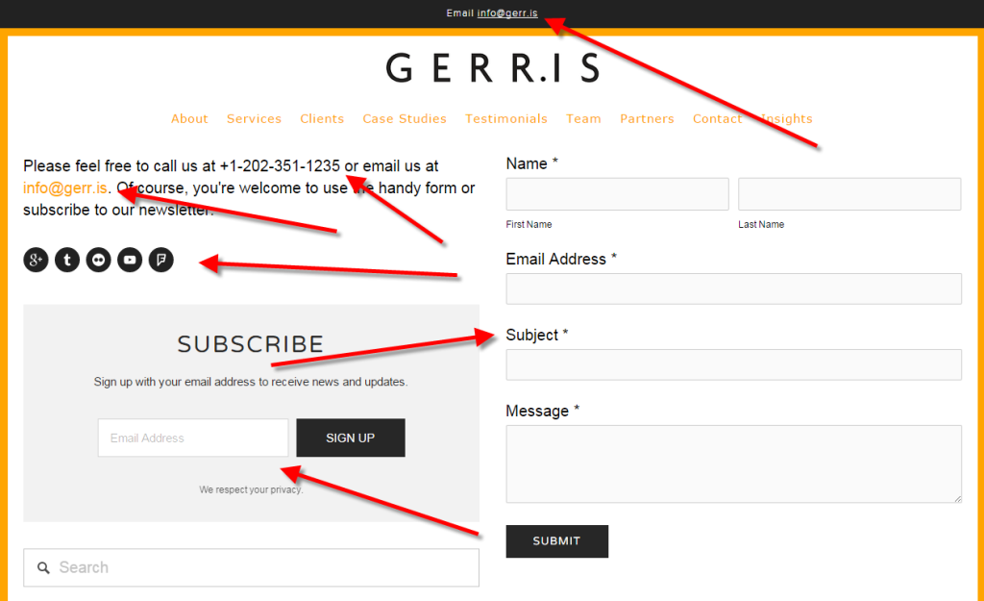Open the Insights nav tab
This screenshot has width=984, height=601.
click(x=785, y=118)
